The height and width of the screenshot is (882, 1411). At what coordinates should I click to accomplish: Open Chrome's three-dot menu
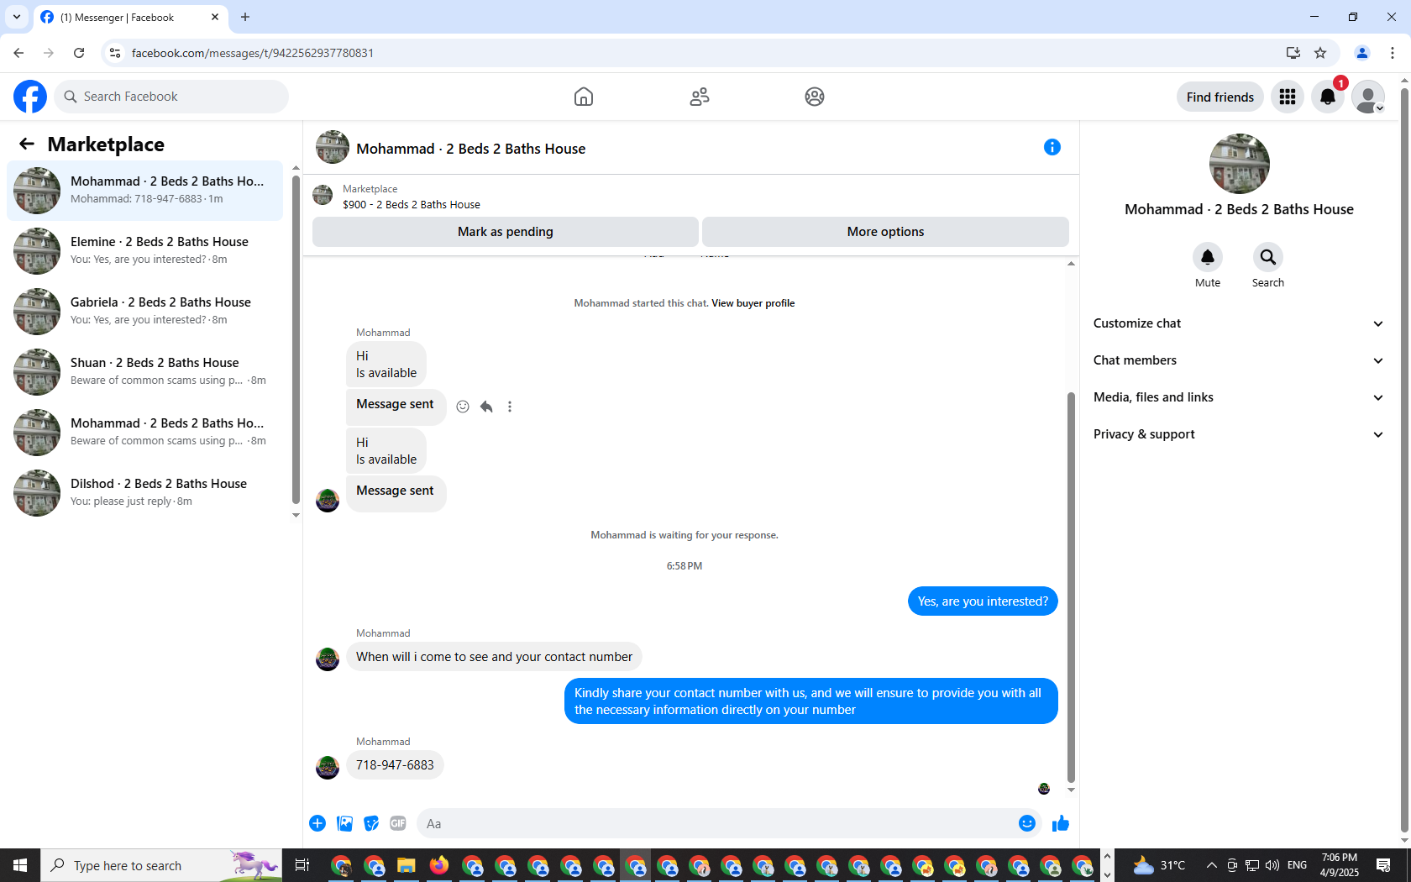1393,53
